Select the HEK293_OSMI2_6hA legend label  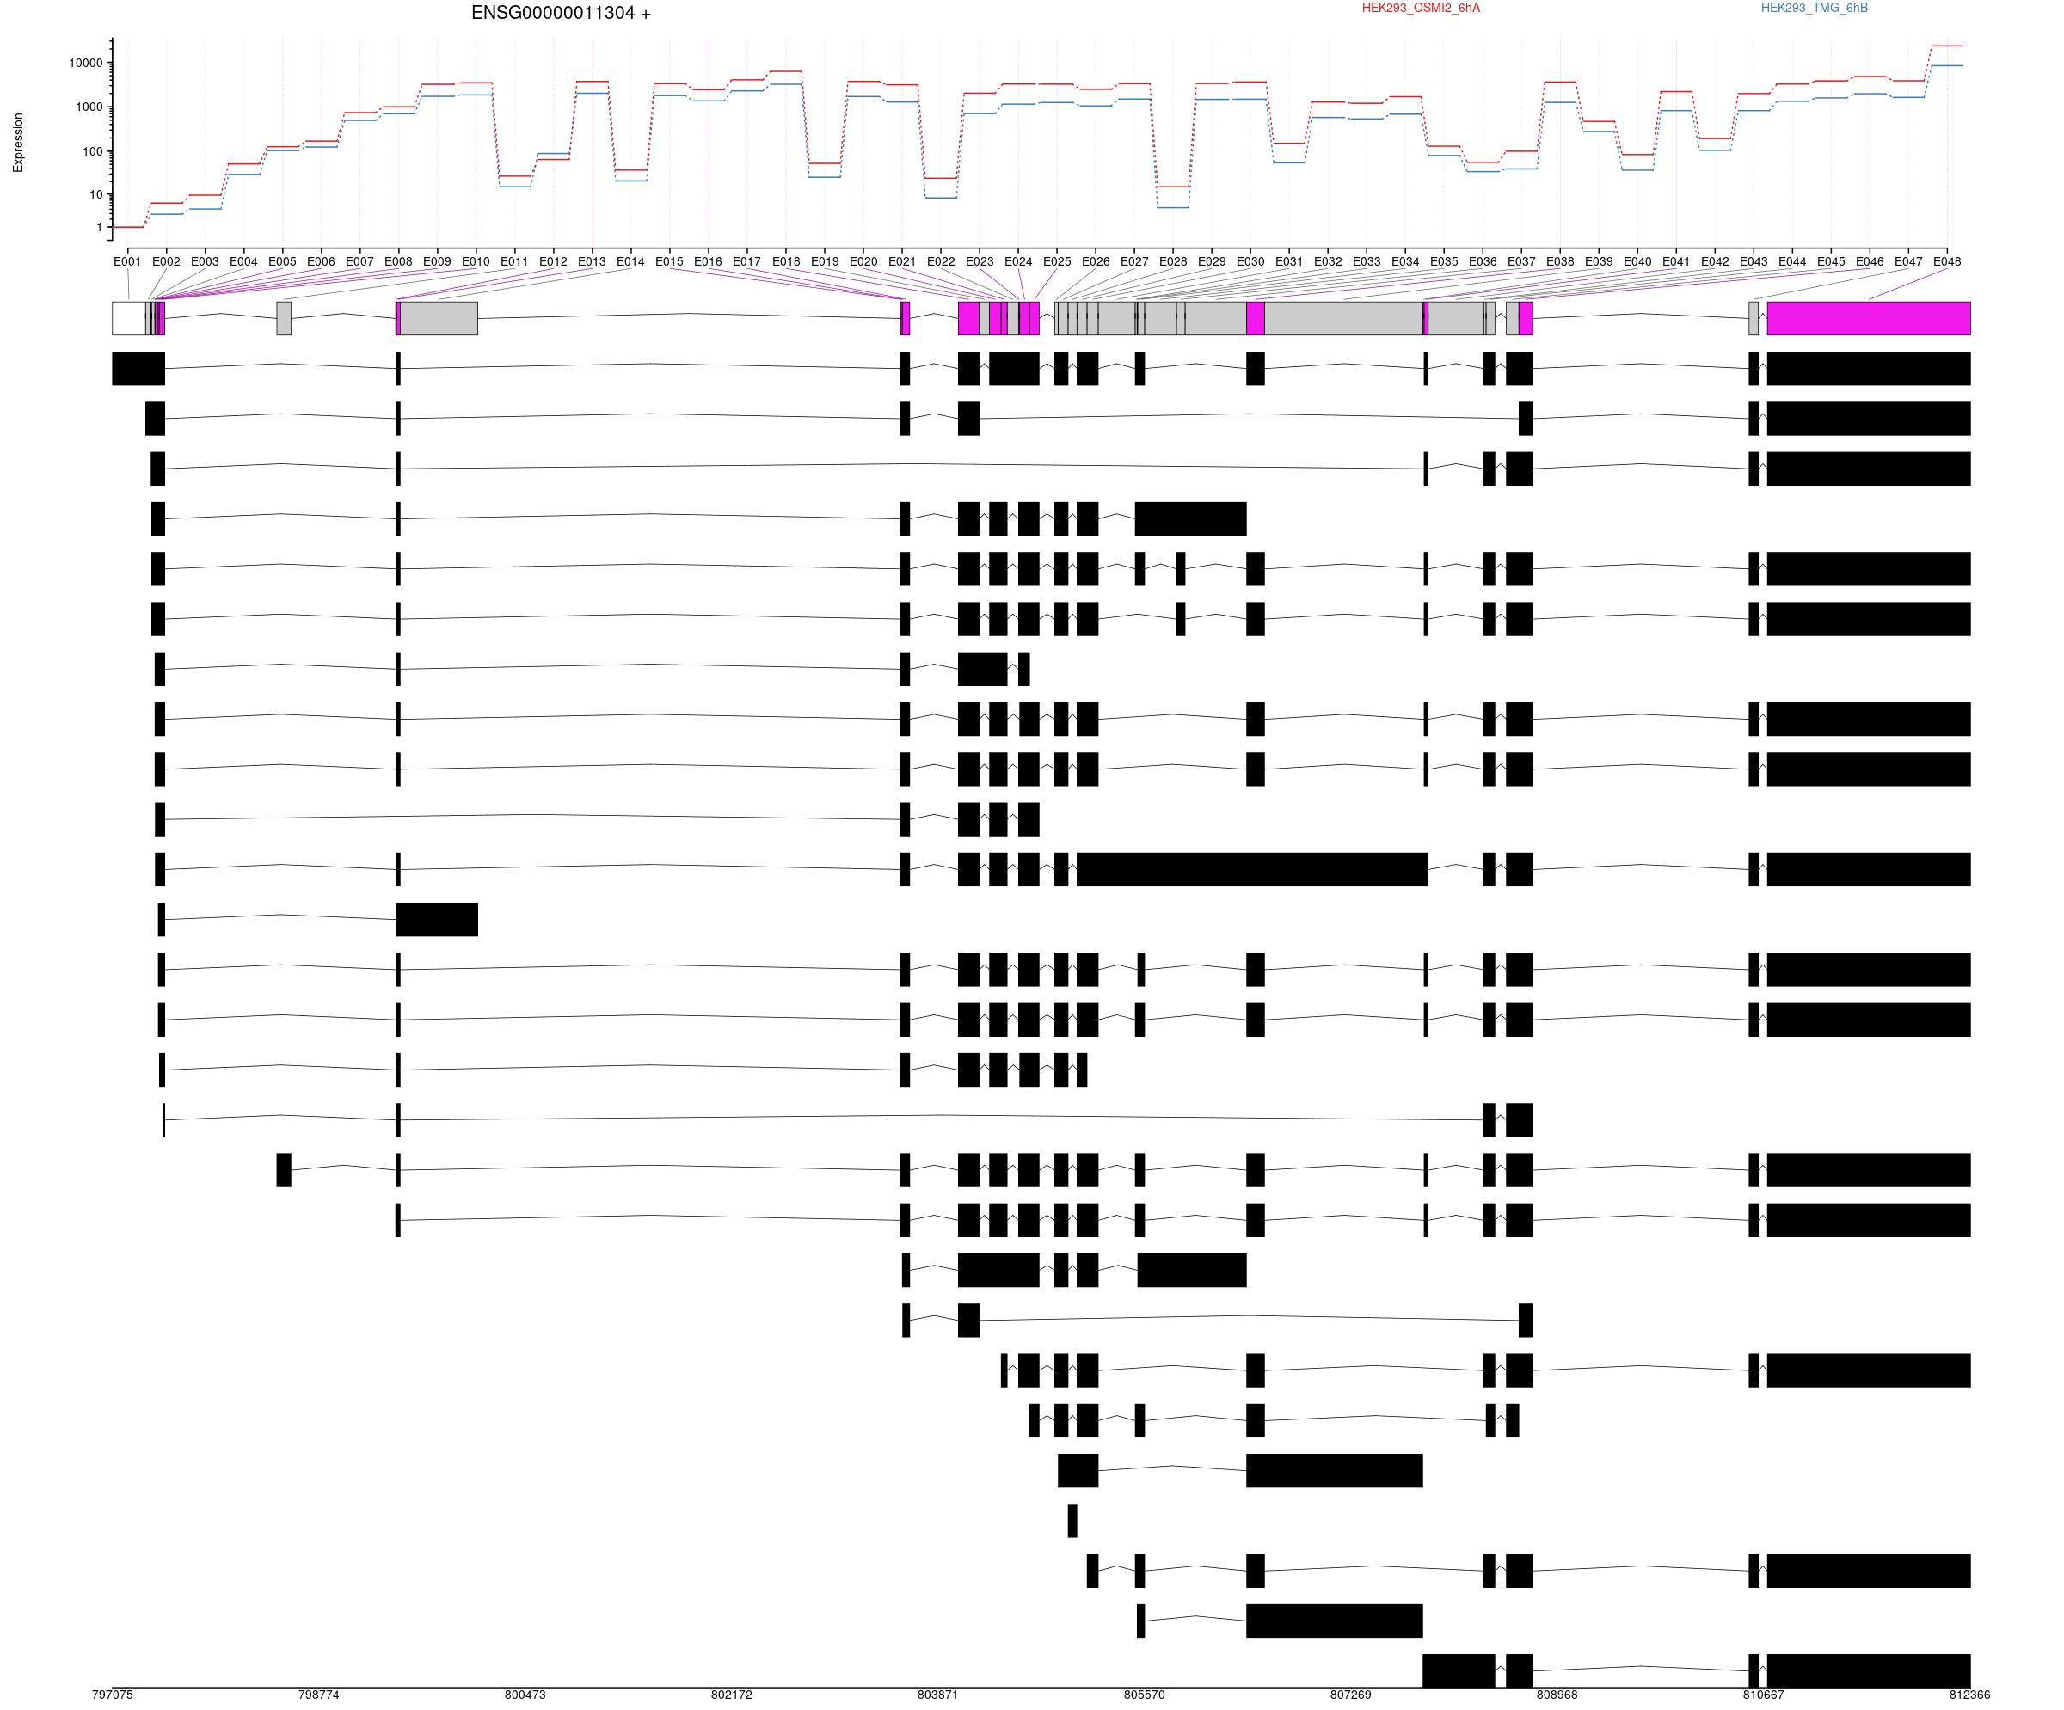pos(1420,8)
